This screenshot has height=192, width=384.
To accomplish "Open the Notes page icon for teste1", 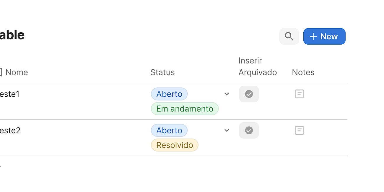I will [299, 94].
